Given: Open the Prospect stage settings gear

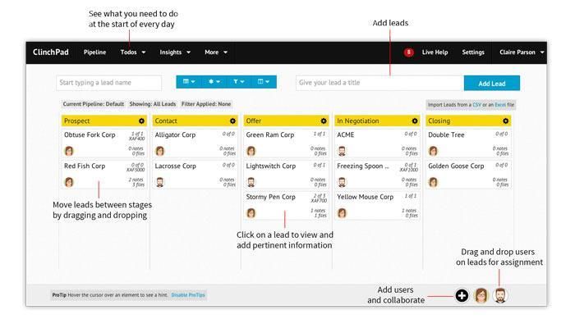Looking at the screenshot, I should (x=141, y=121).
